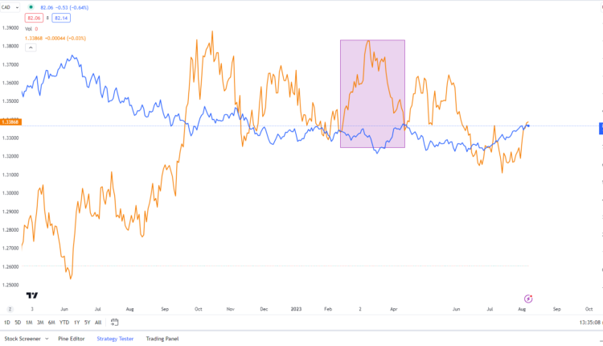Open the Trading Panel tab

[x=162, y=339]
